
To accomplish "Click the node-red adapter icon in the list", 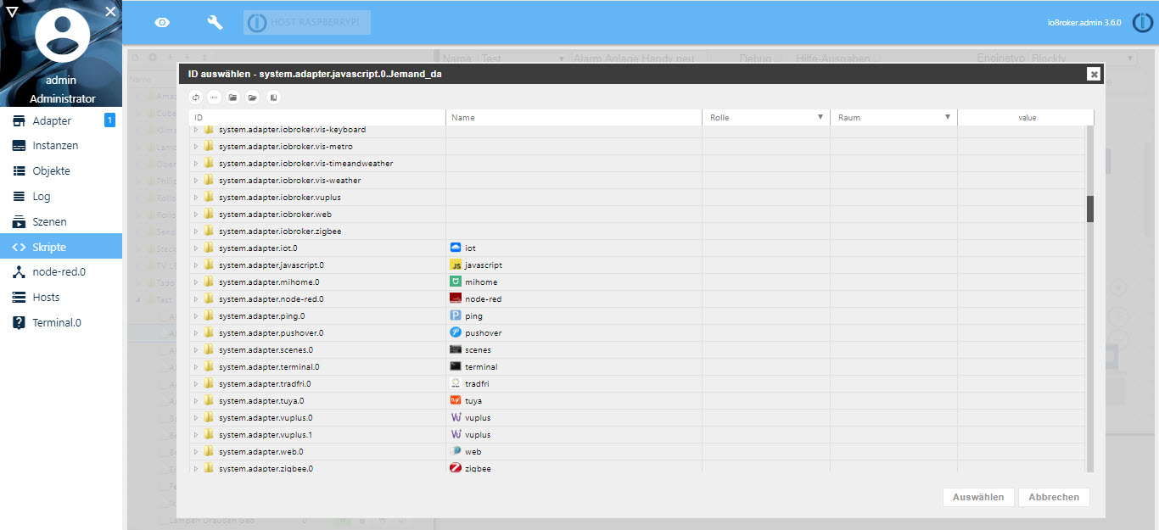I will (456, 298).
